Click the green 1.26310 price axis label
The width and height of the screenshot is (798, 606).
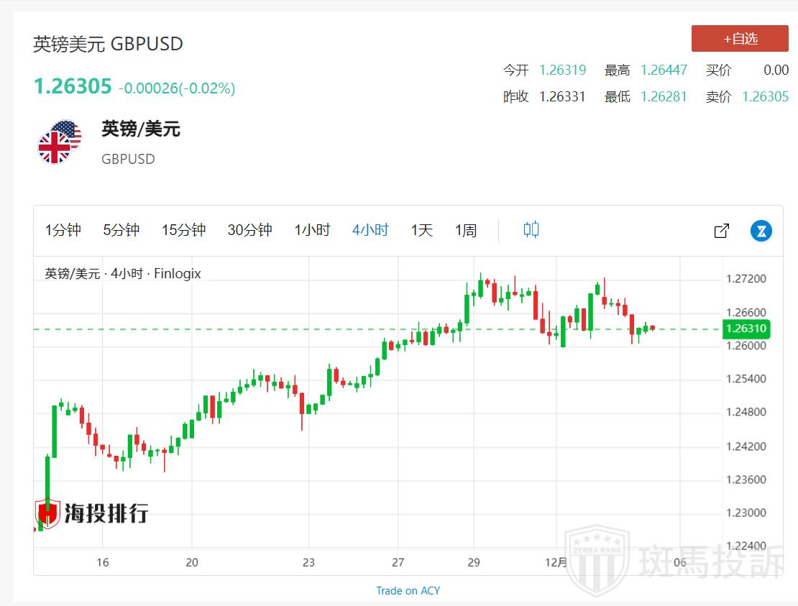(x=746, y=329)
